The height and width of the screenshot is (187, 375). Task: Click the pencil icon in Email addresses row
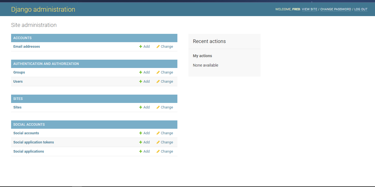click(x=158, y=47)
